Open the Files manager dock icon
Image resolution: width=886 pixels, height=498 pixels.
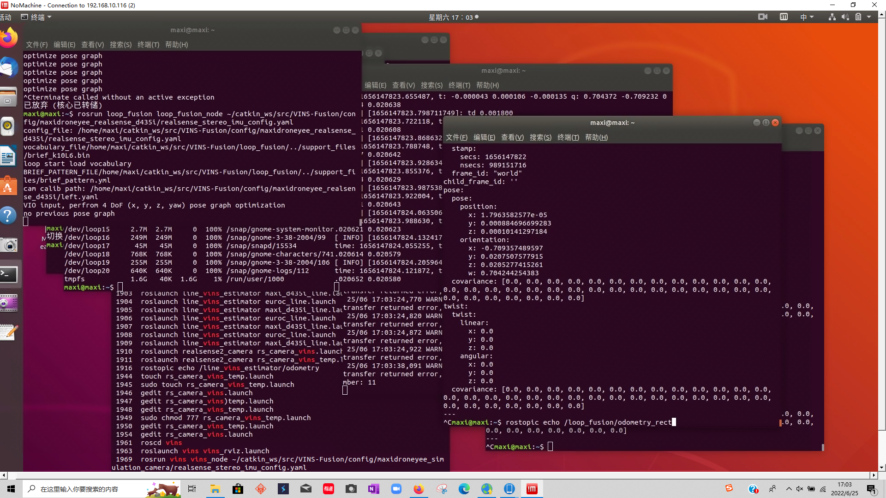(8, 97)
